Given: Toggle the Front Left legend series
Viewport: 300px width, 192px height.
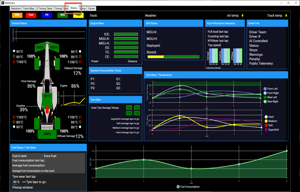Looking at the screenshot, I should coord(270,89).
